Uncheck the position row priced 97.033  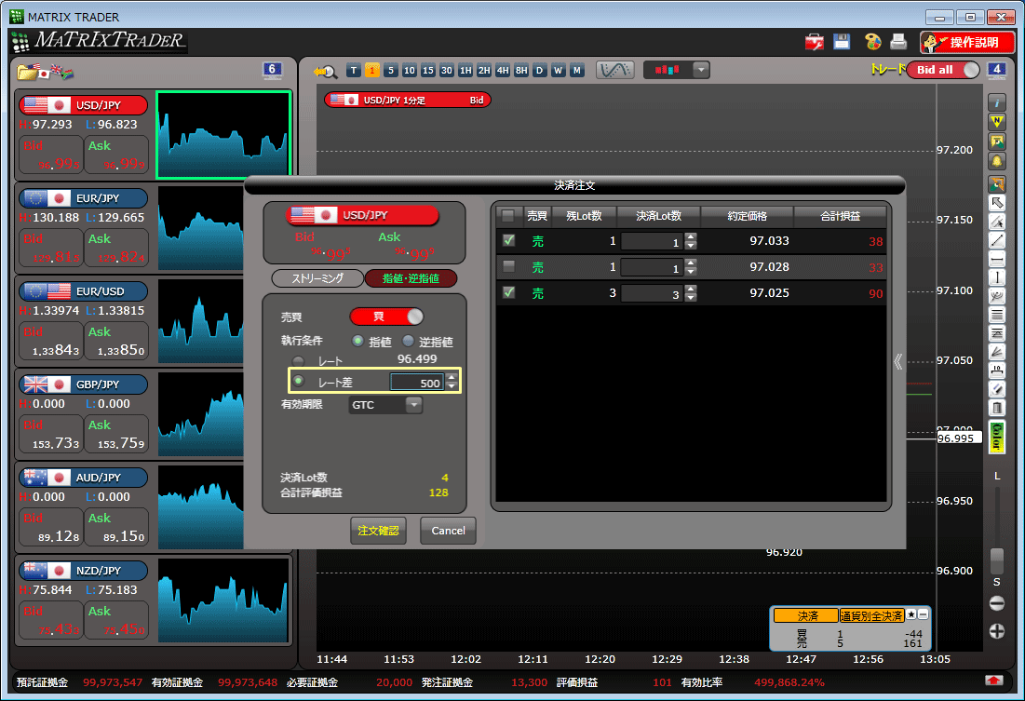pos(508,240)
